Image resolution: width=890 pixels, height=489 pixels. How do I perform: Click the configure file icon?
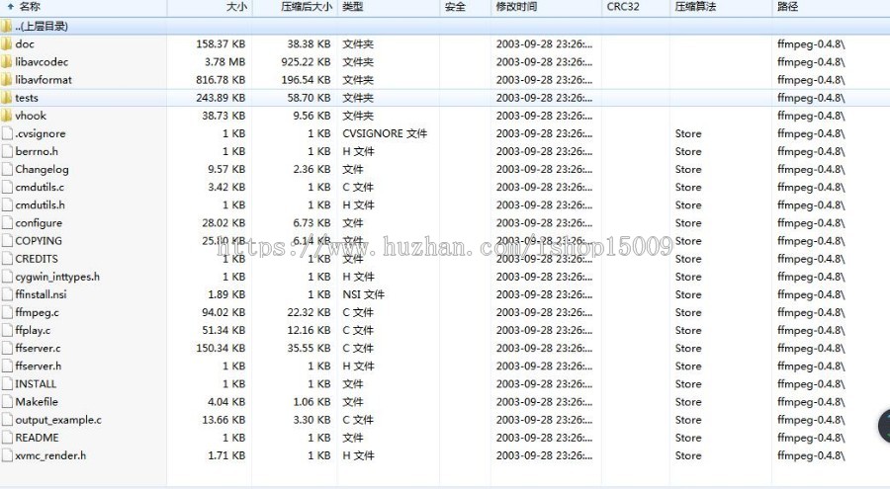[7, 223]
